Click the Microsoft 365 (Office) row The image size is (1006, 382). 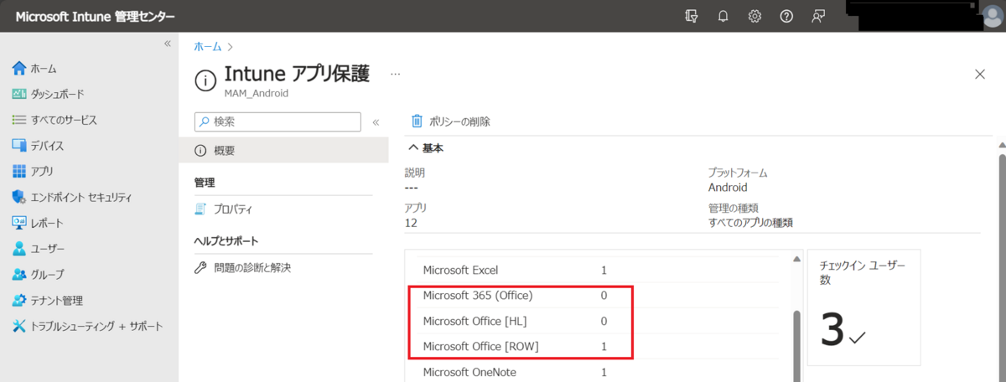pyautogui.click(x=599, y=295)
